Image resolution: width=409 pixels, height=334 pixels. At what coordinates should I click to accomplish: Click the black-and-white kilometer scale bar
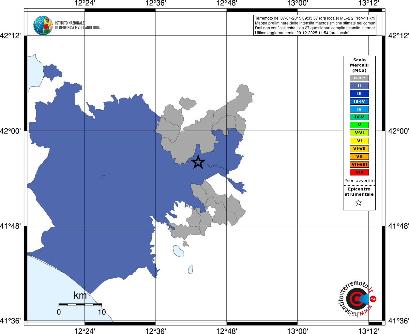click(80, 305)
